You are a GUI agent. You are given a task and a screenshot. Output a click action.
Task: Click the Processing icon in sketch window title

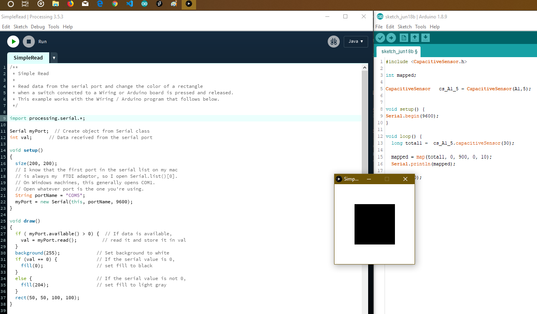[x=339, y=179]
